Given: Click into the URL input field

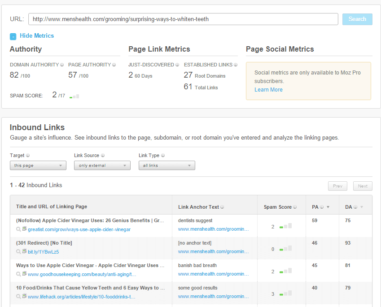Looking at the screenshot, I should (183, 19).
